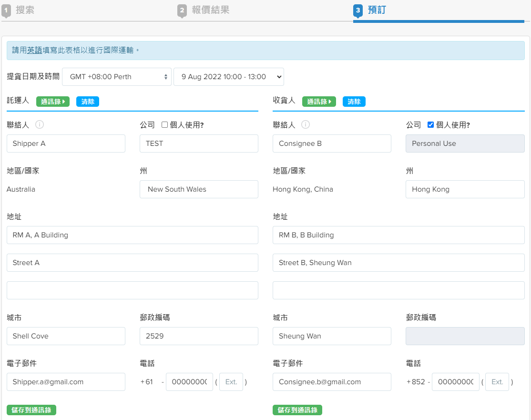The width and height of the screenshot is (531, 420).
Task: Click the Sheung Wan city field
Action: [x=332, y=336]
